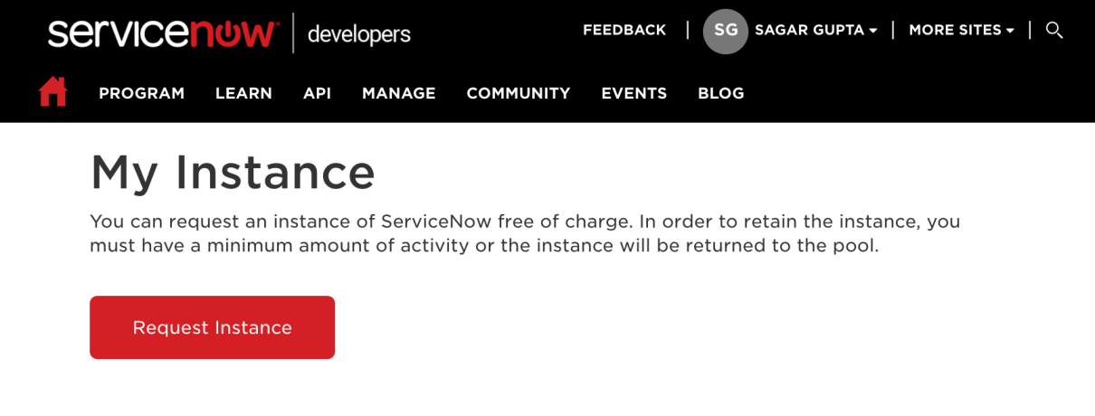1095x416 pixels.
Task: Expand the Sagar Gupta user menu
Action: pyautogui.click(x=809, y=30)
